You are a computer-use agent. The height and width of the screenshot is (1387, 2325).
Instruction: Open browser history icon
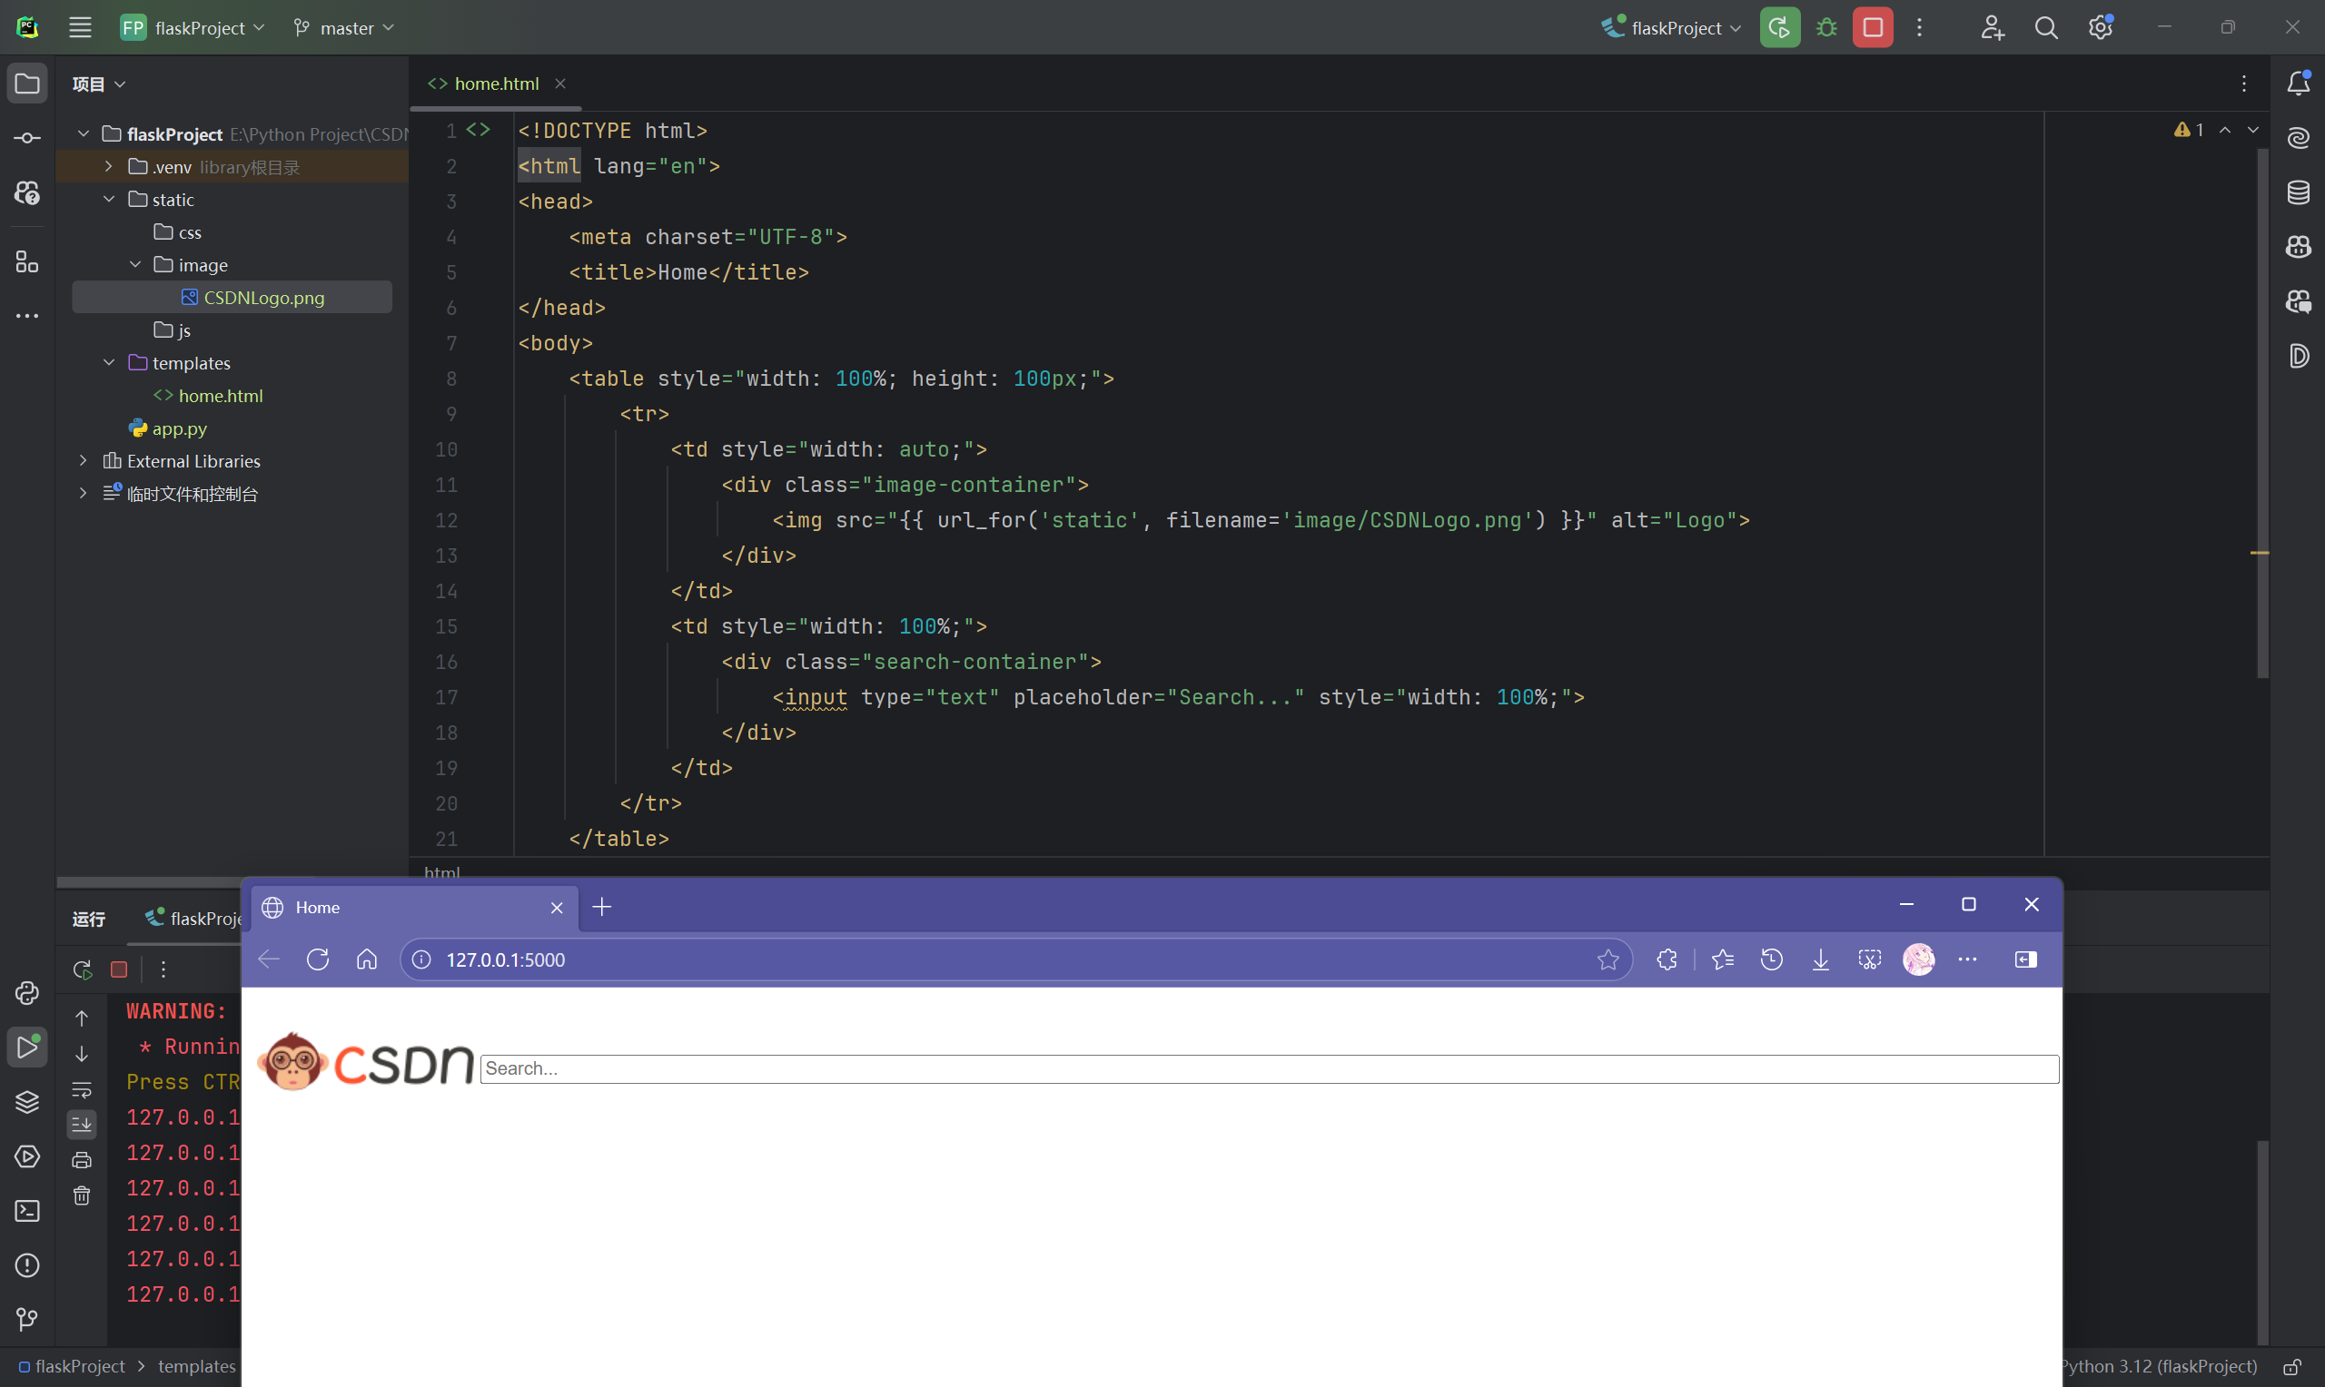[x=1772, y=959]
